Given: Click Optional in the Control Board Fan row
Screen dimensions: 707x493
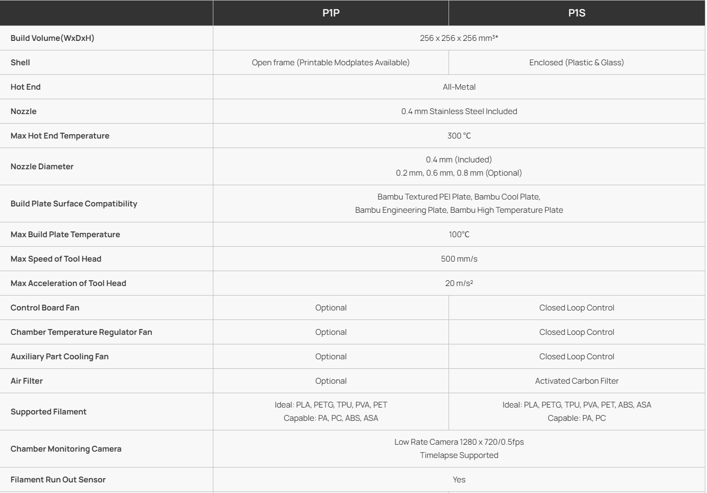Looking at the screenshot, I should coord(331,308).
